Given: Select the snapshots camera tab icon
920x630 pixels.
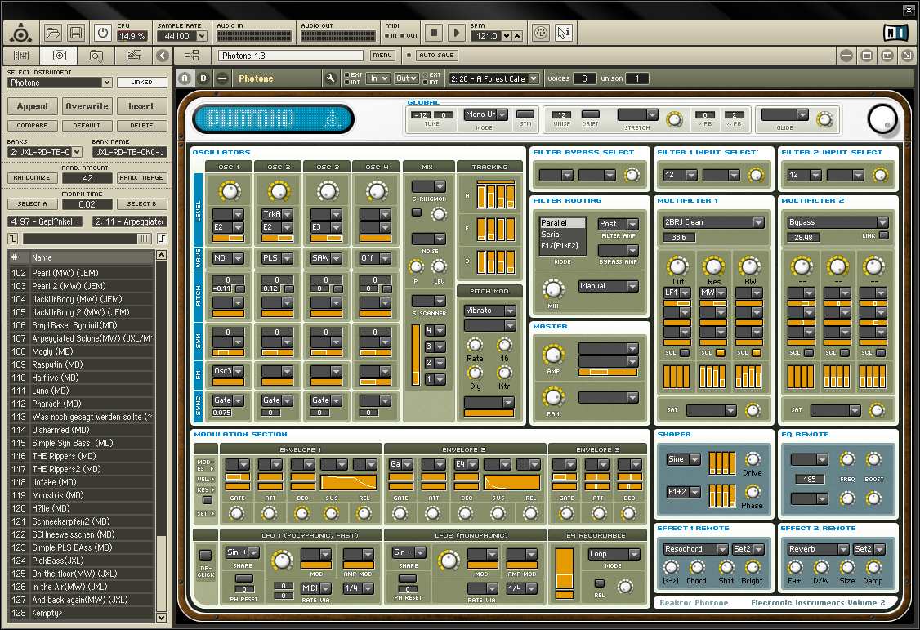Looking at the screenshot, I should tap(60, 56).
